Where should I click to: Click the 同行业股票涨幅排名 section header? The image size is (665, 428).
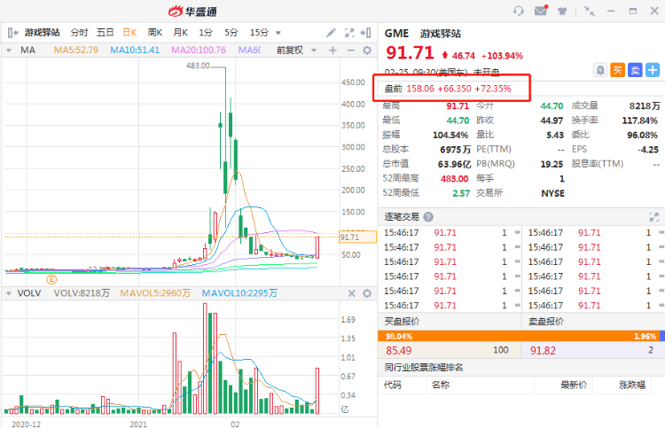coord(424,368)
